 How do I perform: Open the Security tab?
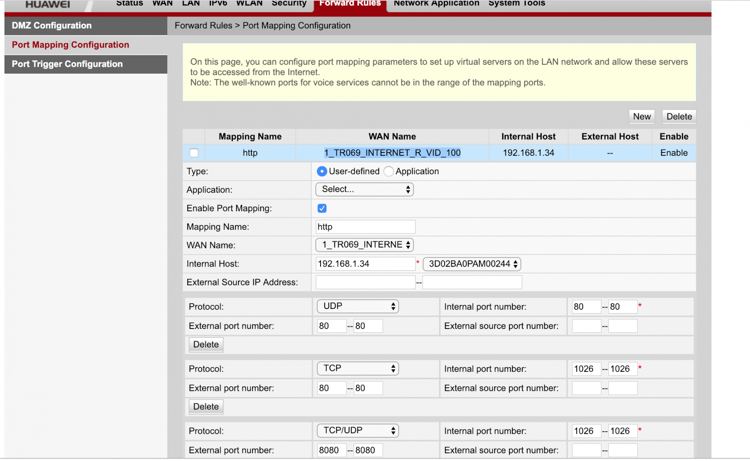[x=289, y=3]
